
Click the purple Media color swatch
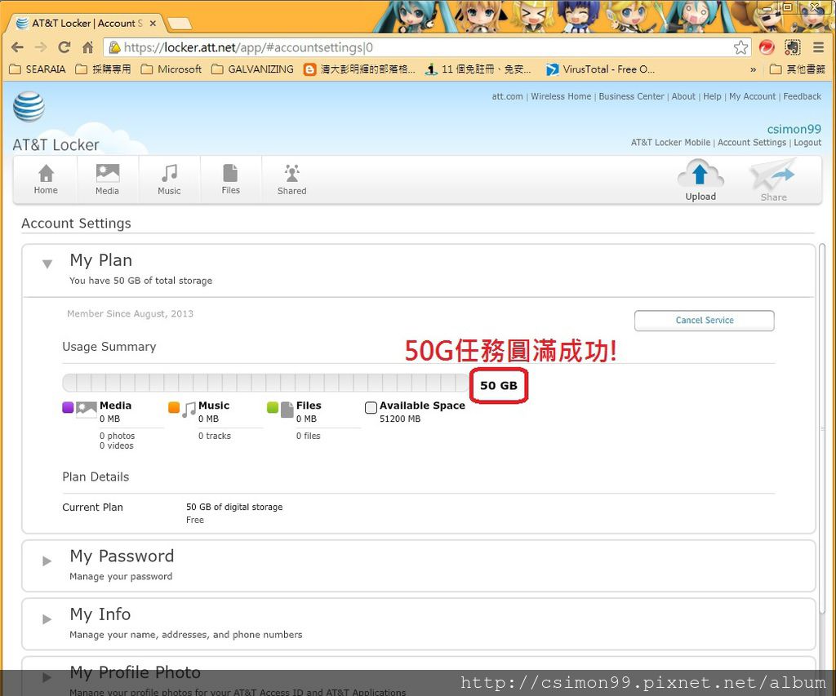pyautogui.click(x=68, y=408)
